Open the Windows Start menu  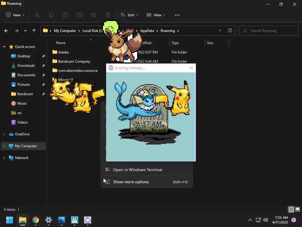(9, 220)
